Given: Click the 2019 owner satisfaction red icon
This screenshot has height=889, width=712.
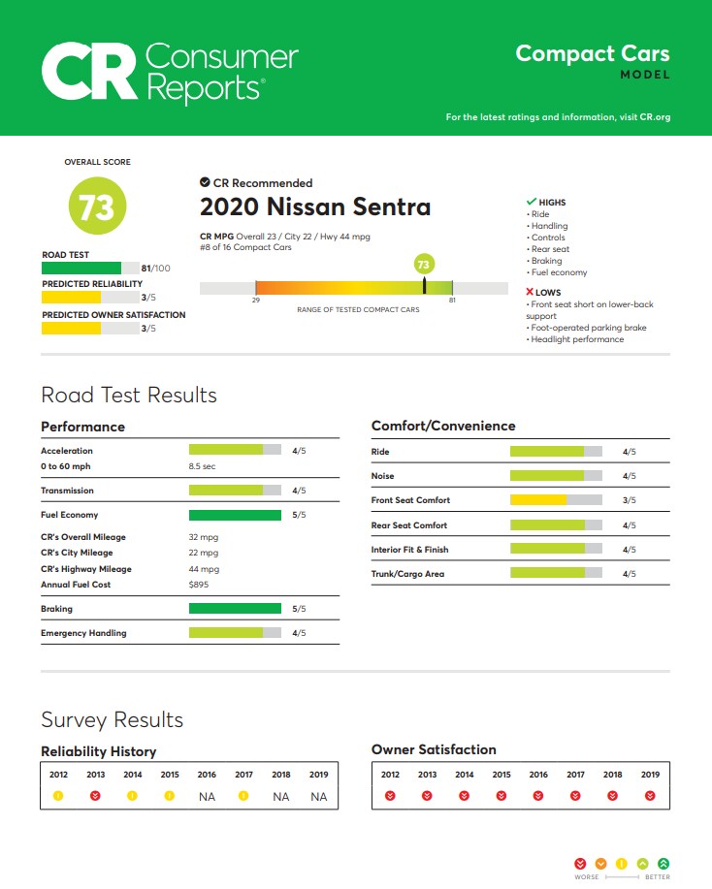Looking at the screenshot, I should pyautogui.click(x=650, y=796).
